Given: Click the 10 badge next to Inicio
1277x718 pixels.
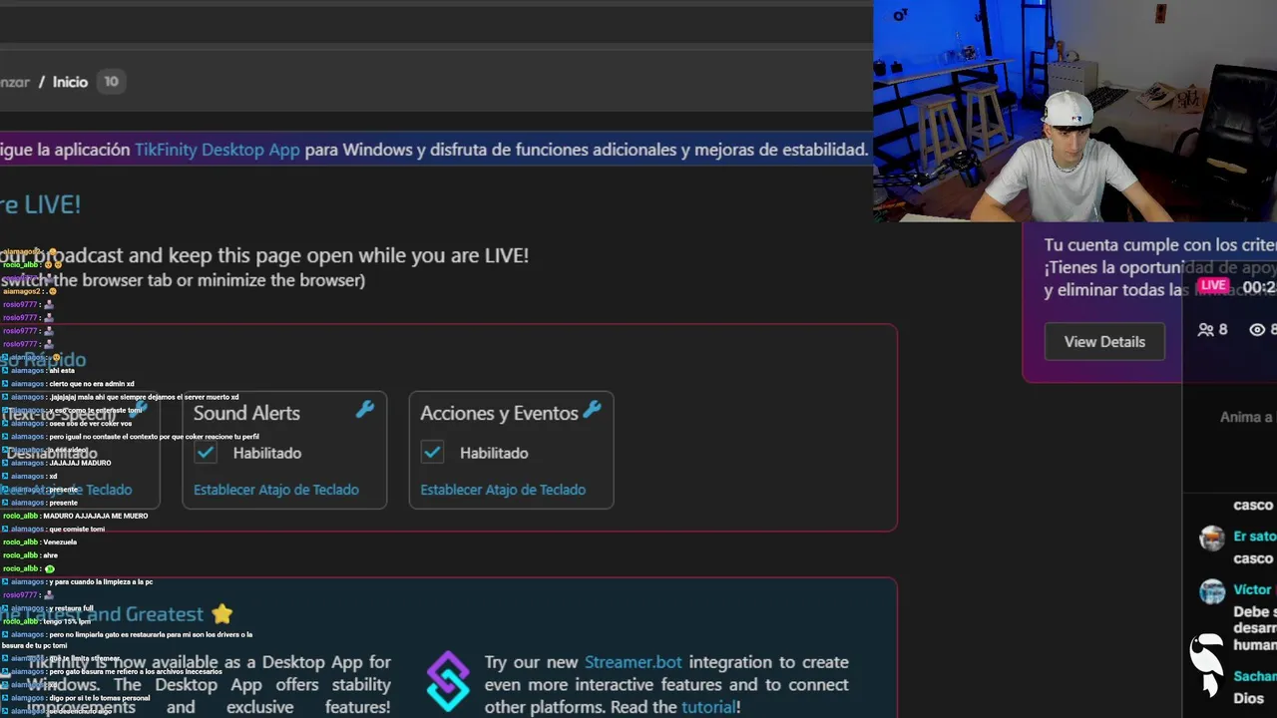Looking at the screenshot, I should pos(111,82).
